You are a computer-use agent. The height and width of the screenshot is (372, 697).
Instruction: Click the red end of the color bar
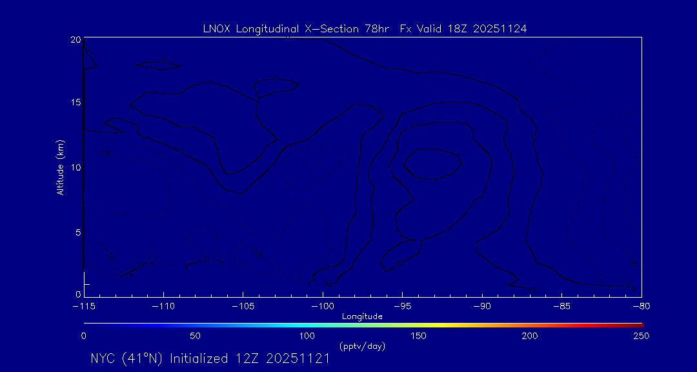[638, 324]
